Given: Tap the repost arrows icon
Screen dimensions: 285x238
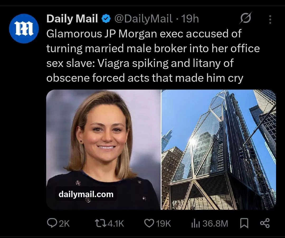Looking at the screenshot, I should point(100,224).
